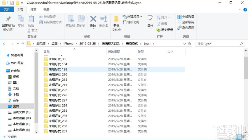
Task: Open the File (文件) menu tab
Action: (x=7, y=9)
